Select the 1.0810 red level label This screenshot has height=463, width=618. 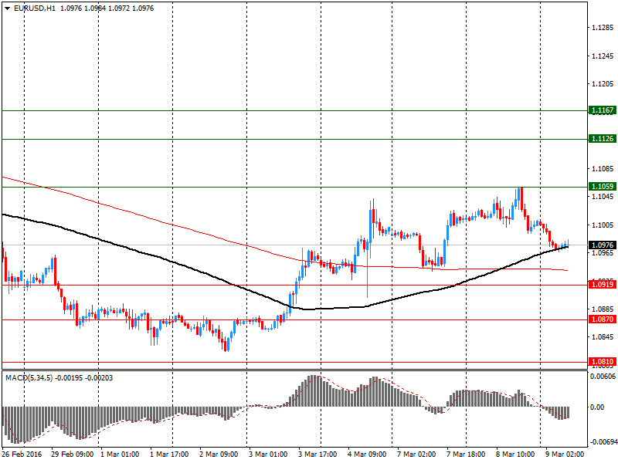pos(603,362)
